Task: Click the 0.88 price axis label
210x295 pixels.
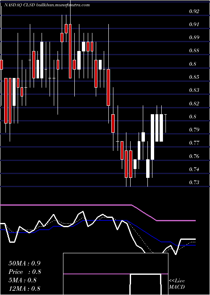Action: tap(194, 51)
